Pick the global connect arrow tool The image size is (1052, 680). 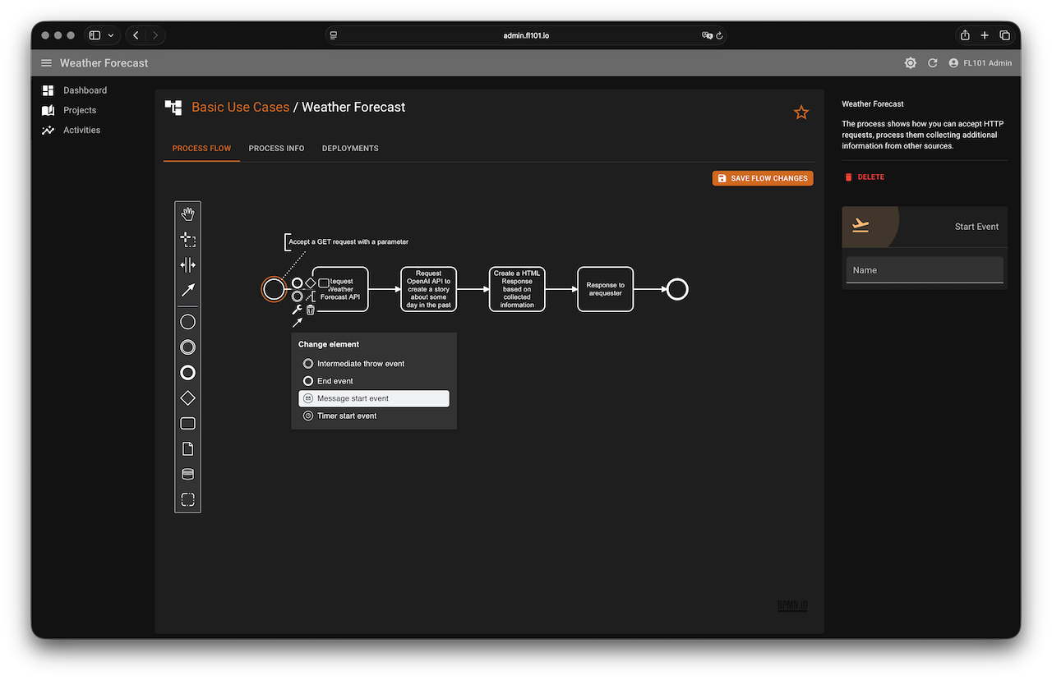187,290
